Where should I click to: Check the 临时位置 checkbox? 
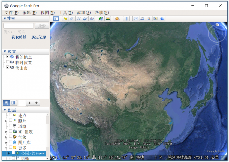[x=8, y=62]
